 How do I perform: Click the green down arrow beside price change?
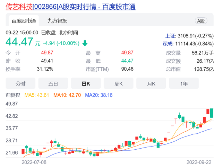click(x=85, y=43)
